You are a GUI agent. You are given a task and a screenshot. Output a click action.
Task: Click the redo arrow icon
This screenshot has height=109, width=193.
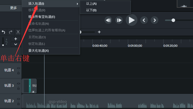coord(11,32)
